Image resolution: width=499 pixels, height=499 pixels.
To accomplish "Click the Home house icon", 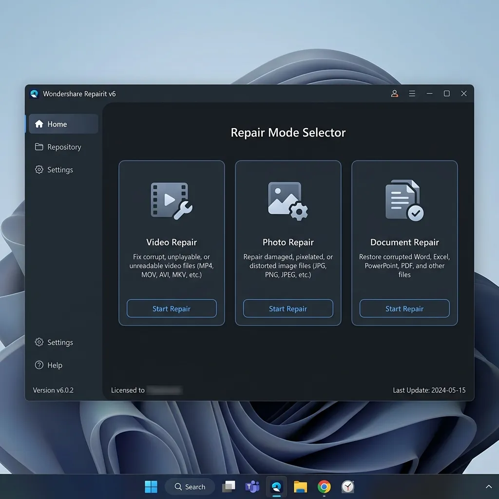I will pyautogui.click(x=39, y=124).
